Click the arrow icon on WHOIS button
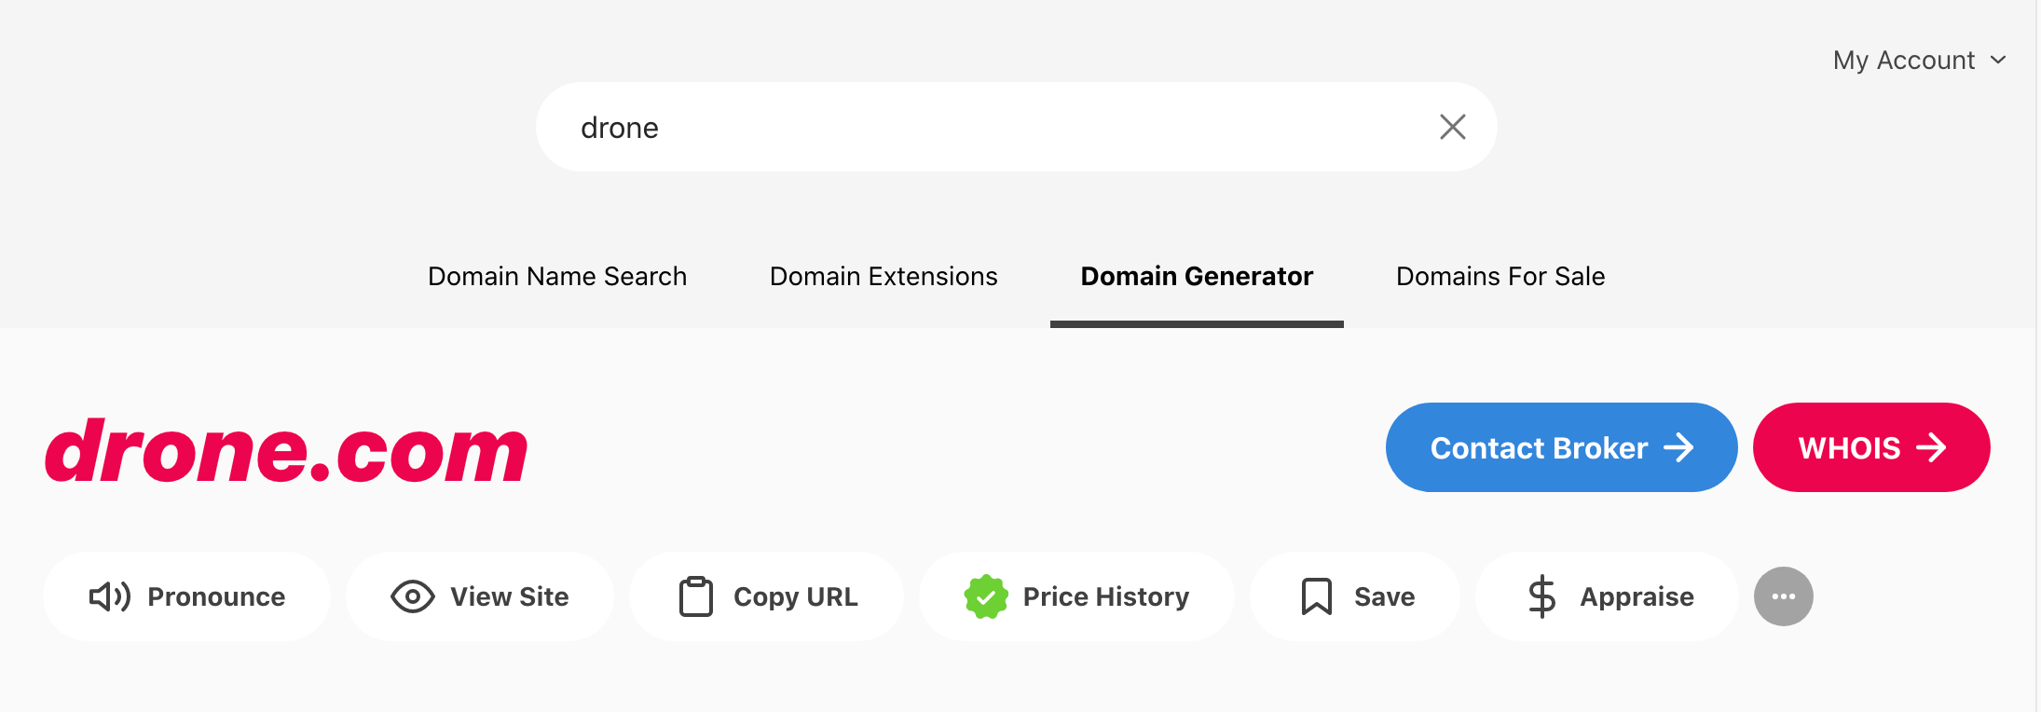This screenshot has width=2041, height=712. [1931, 447]
